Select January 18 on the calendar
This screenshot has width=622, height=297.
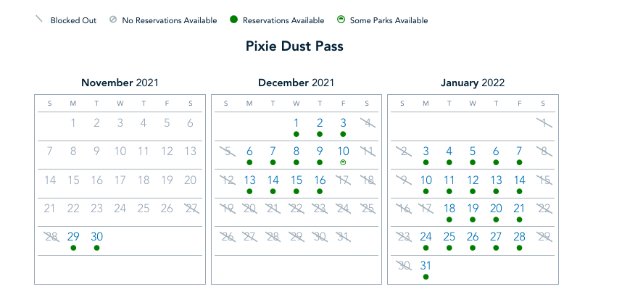point(449,209)
